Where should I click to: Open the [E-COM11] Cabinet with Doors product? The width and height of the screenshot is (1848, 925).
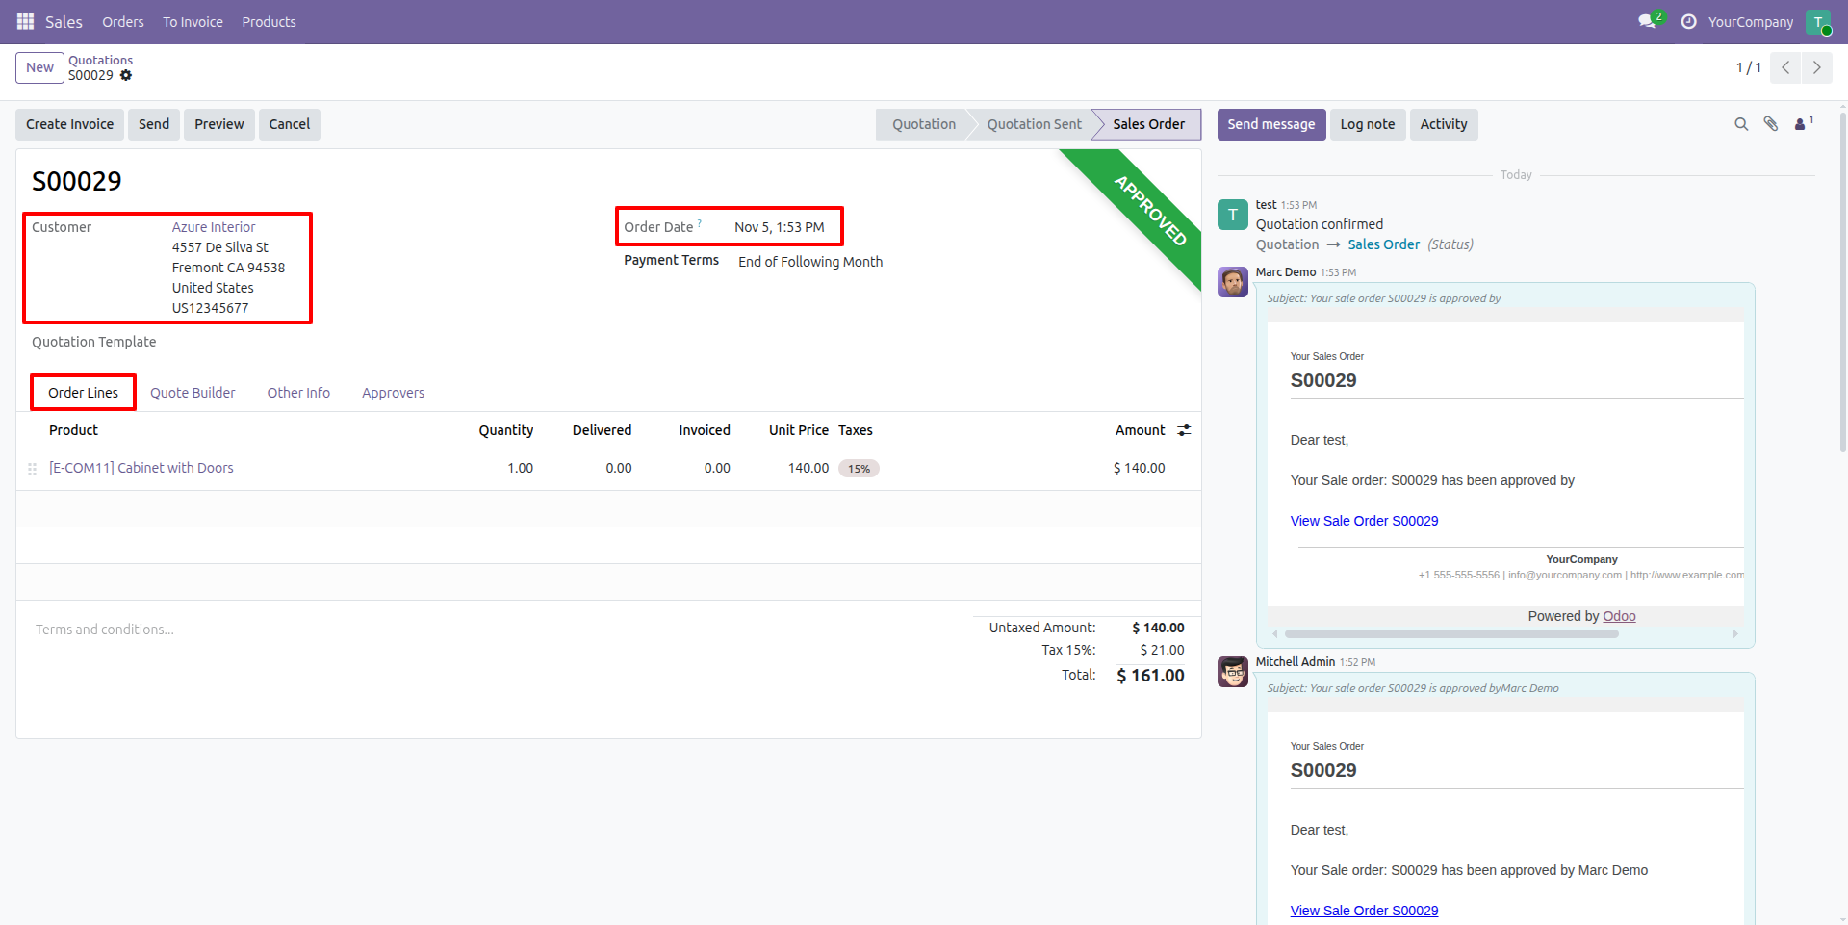point(141,468)
